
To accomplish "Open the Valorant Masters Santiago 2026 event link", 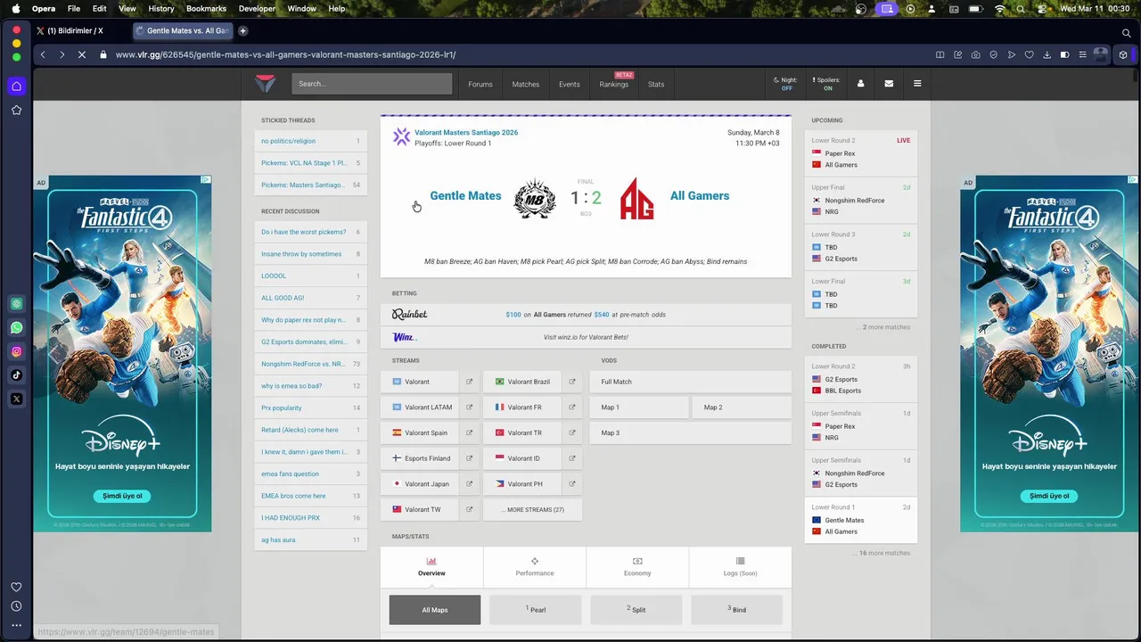I will pyautogui.click(x=466, y=132).
